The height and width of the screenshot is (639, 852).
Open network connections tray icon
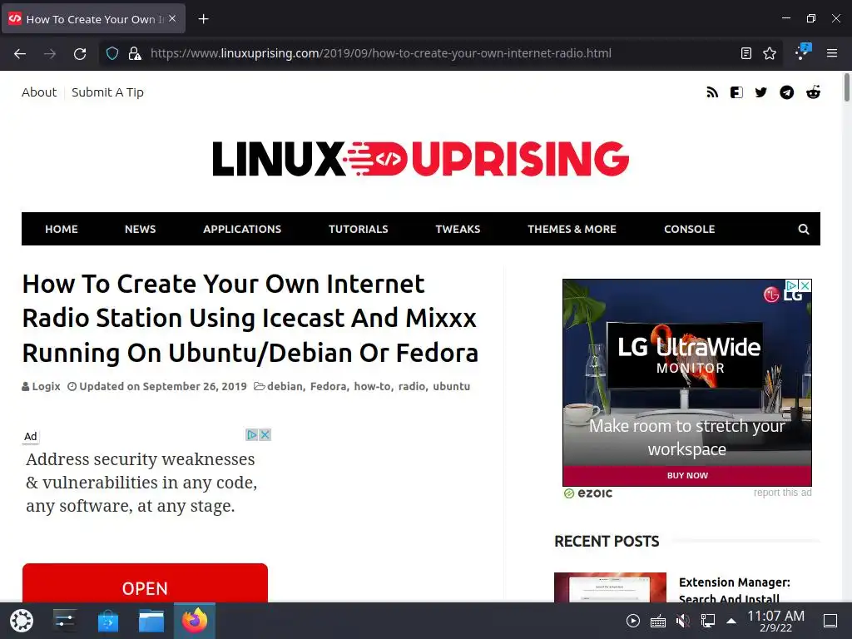point(707,621)
